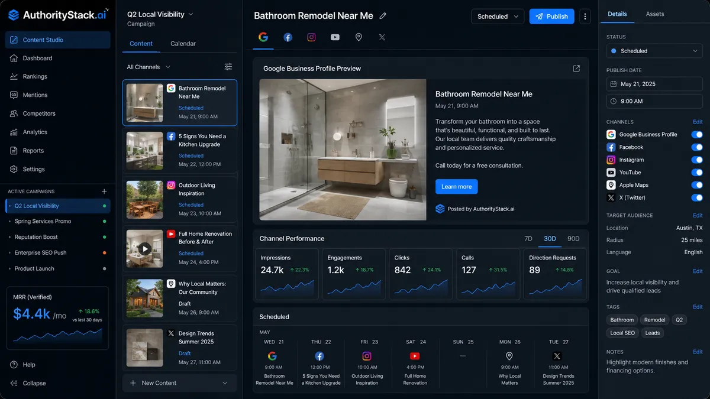Open Google Business Profile preview in new window
710x399 pixels.
pyautogui.click(x=576, y=69)
